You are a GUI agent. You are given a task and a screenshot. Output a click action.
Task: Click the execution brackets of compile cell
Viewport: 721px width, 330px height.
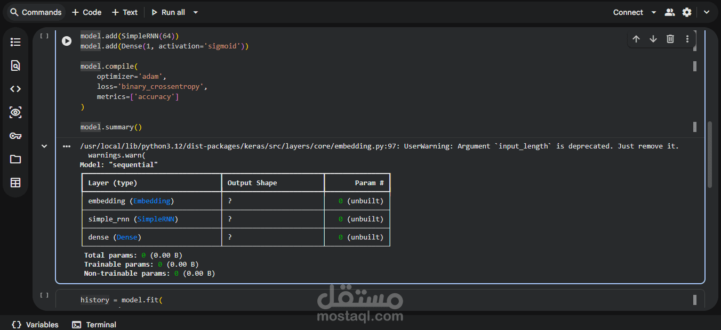coord(44,36)
